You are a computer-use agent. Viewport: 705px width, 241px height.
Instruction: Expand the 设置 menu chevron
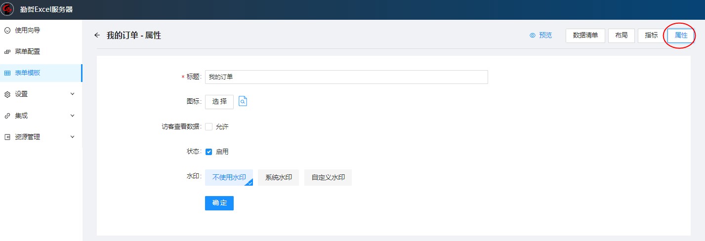[x=72, y=94]
